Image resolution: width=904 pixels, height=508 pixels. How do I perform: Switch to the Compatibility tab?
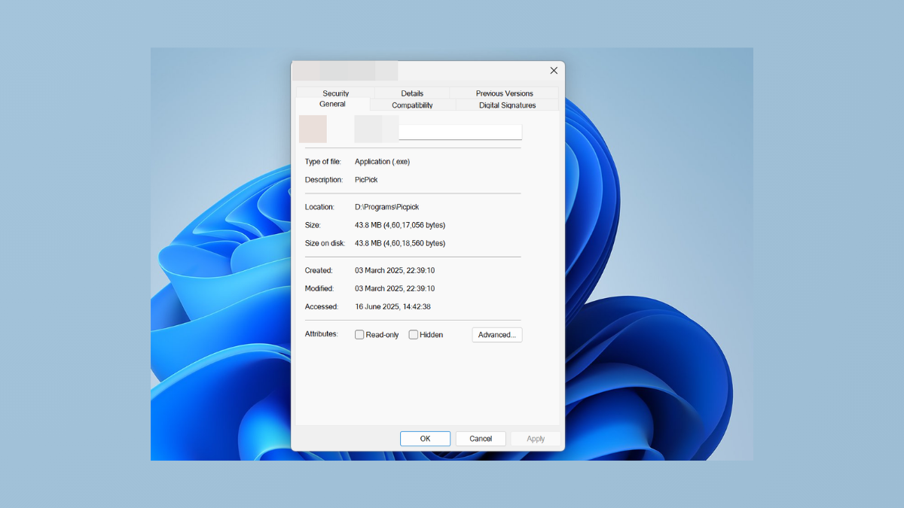point(412,105)
